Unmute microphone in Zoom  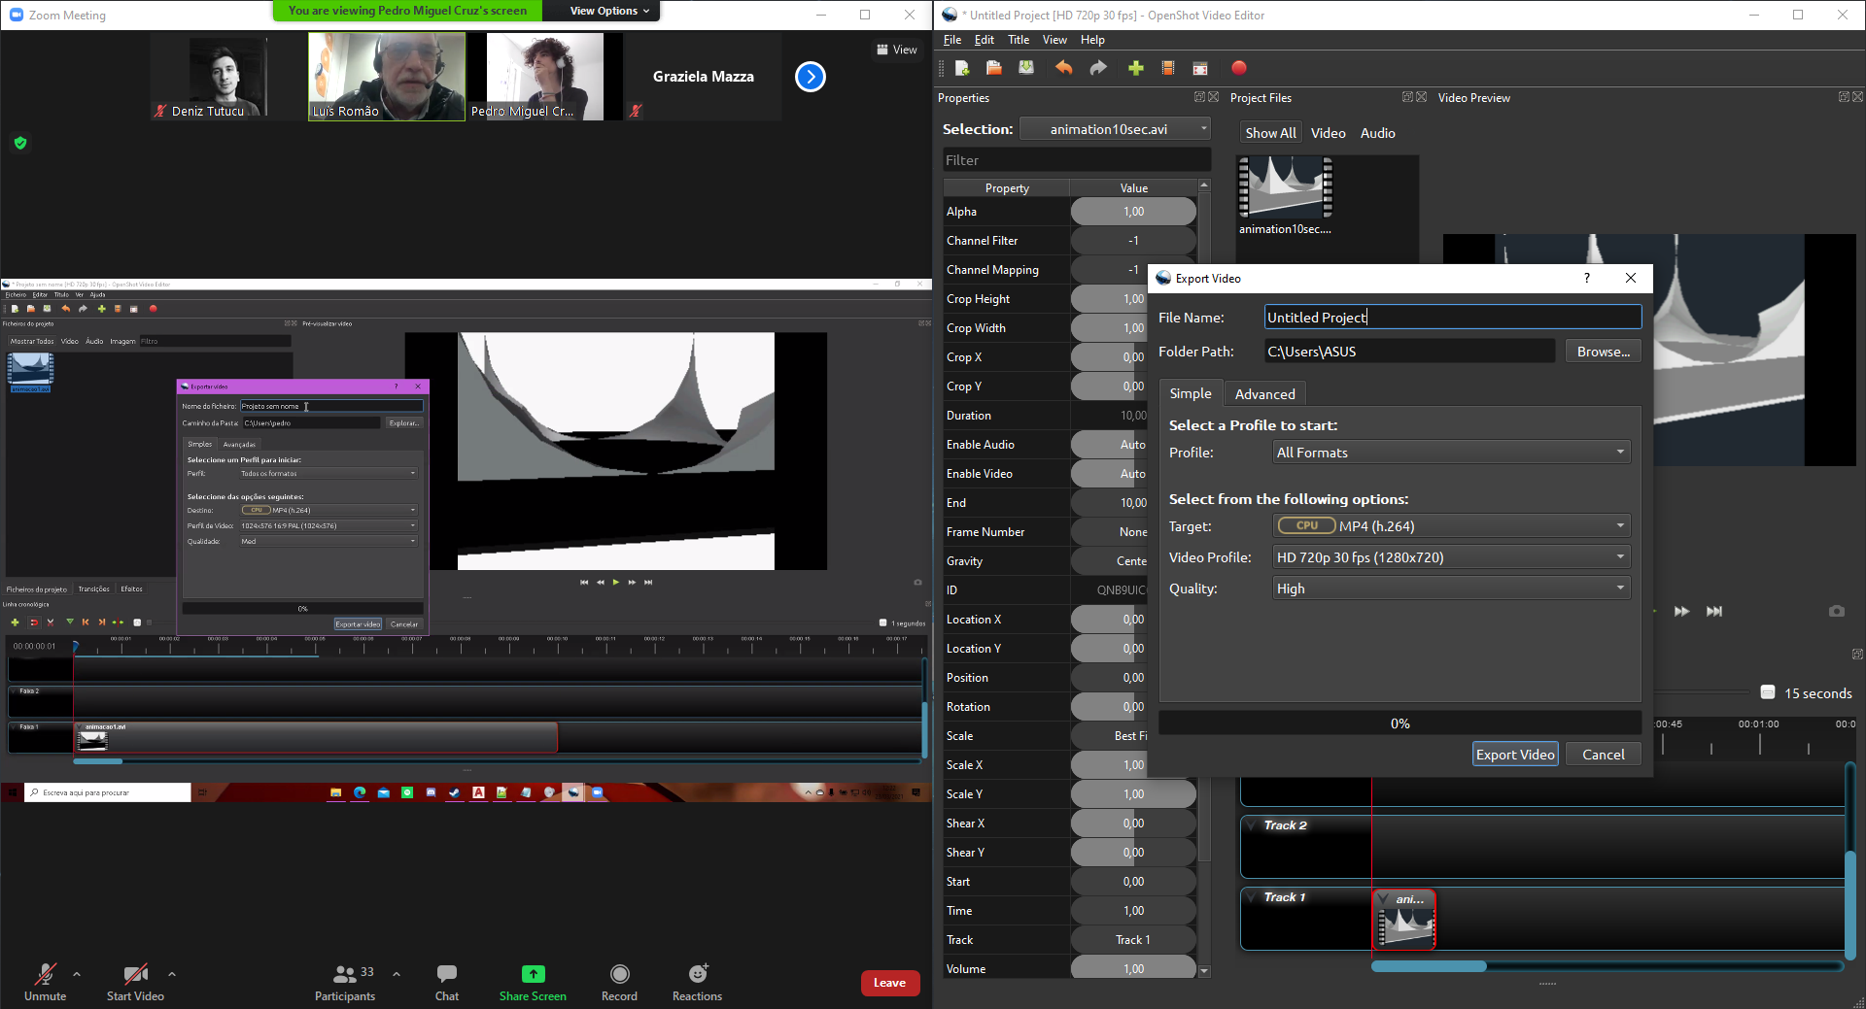click(x=46, y=982)
